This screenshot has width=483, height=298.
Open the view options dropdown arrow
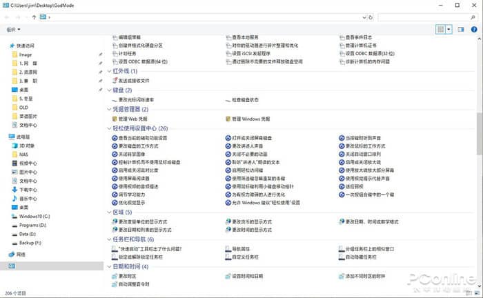pyautogui.click(x=448, y=30)
